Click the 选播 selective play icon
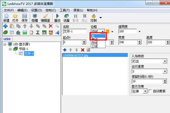 pos(66,18)
